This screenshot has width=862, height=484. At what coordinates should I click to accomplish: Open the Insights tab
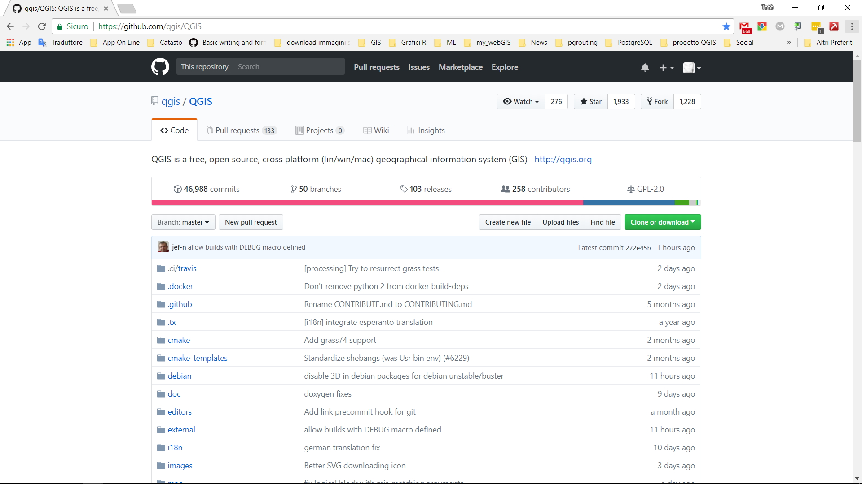tap(426, 130)
